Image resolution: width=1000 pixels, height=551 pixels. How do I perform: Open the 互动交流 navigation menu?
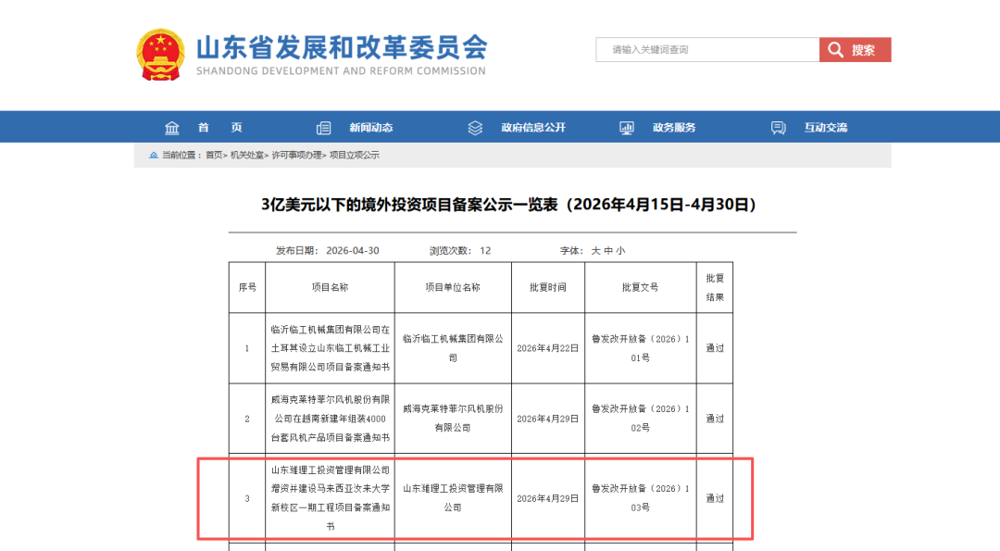pyautogui.click(x=826, y=128)
